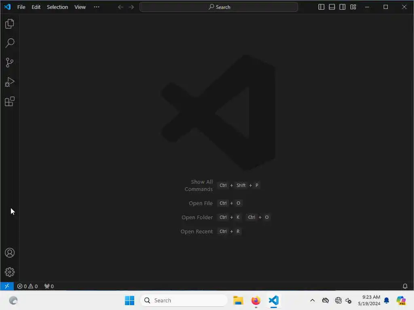This screenshot has width=414, height=310.
Task: Open the Extensions view
Action: pos(10,101)
